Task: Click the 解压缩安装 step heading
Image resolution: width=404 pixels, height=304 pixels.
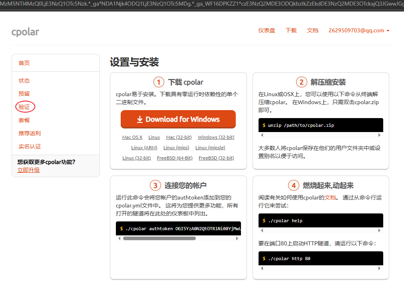Action: point(328,82)
